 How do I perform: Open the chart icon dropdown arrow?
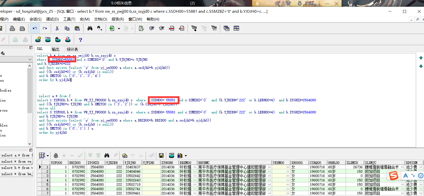(186, 156)
